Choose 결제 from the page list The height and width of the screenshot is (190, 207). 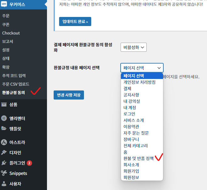[x=142, y=88]
